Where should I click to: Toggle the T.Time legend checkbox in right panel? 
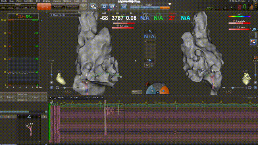(234, 27)
